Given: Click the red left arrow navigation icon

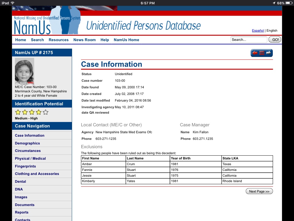Looking at the screenshot, I should tap(254, 53).
